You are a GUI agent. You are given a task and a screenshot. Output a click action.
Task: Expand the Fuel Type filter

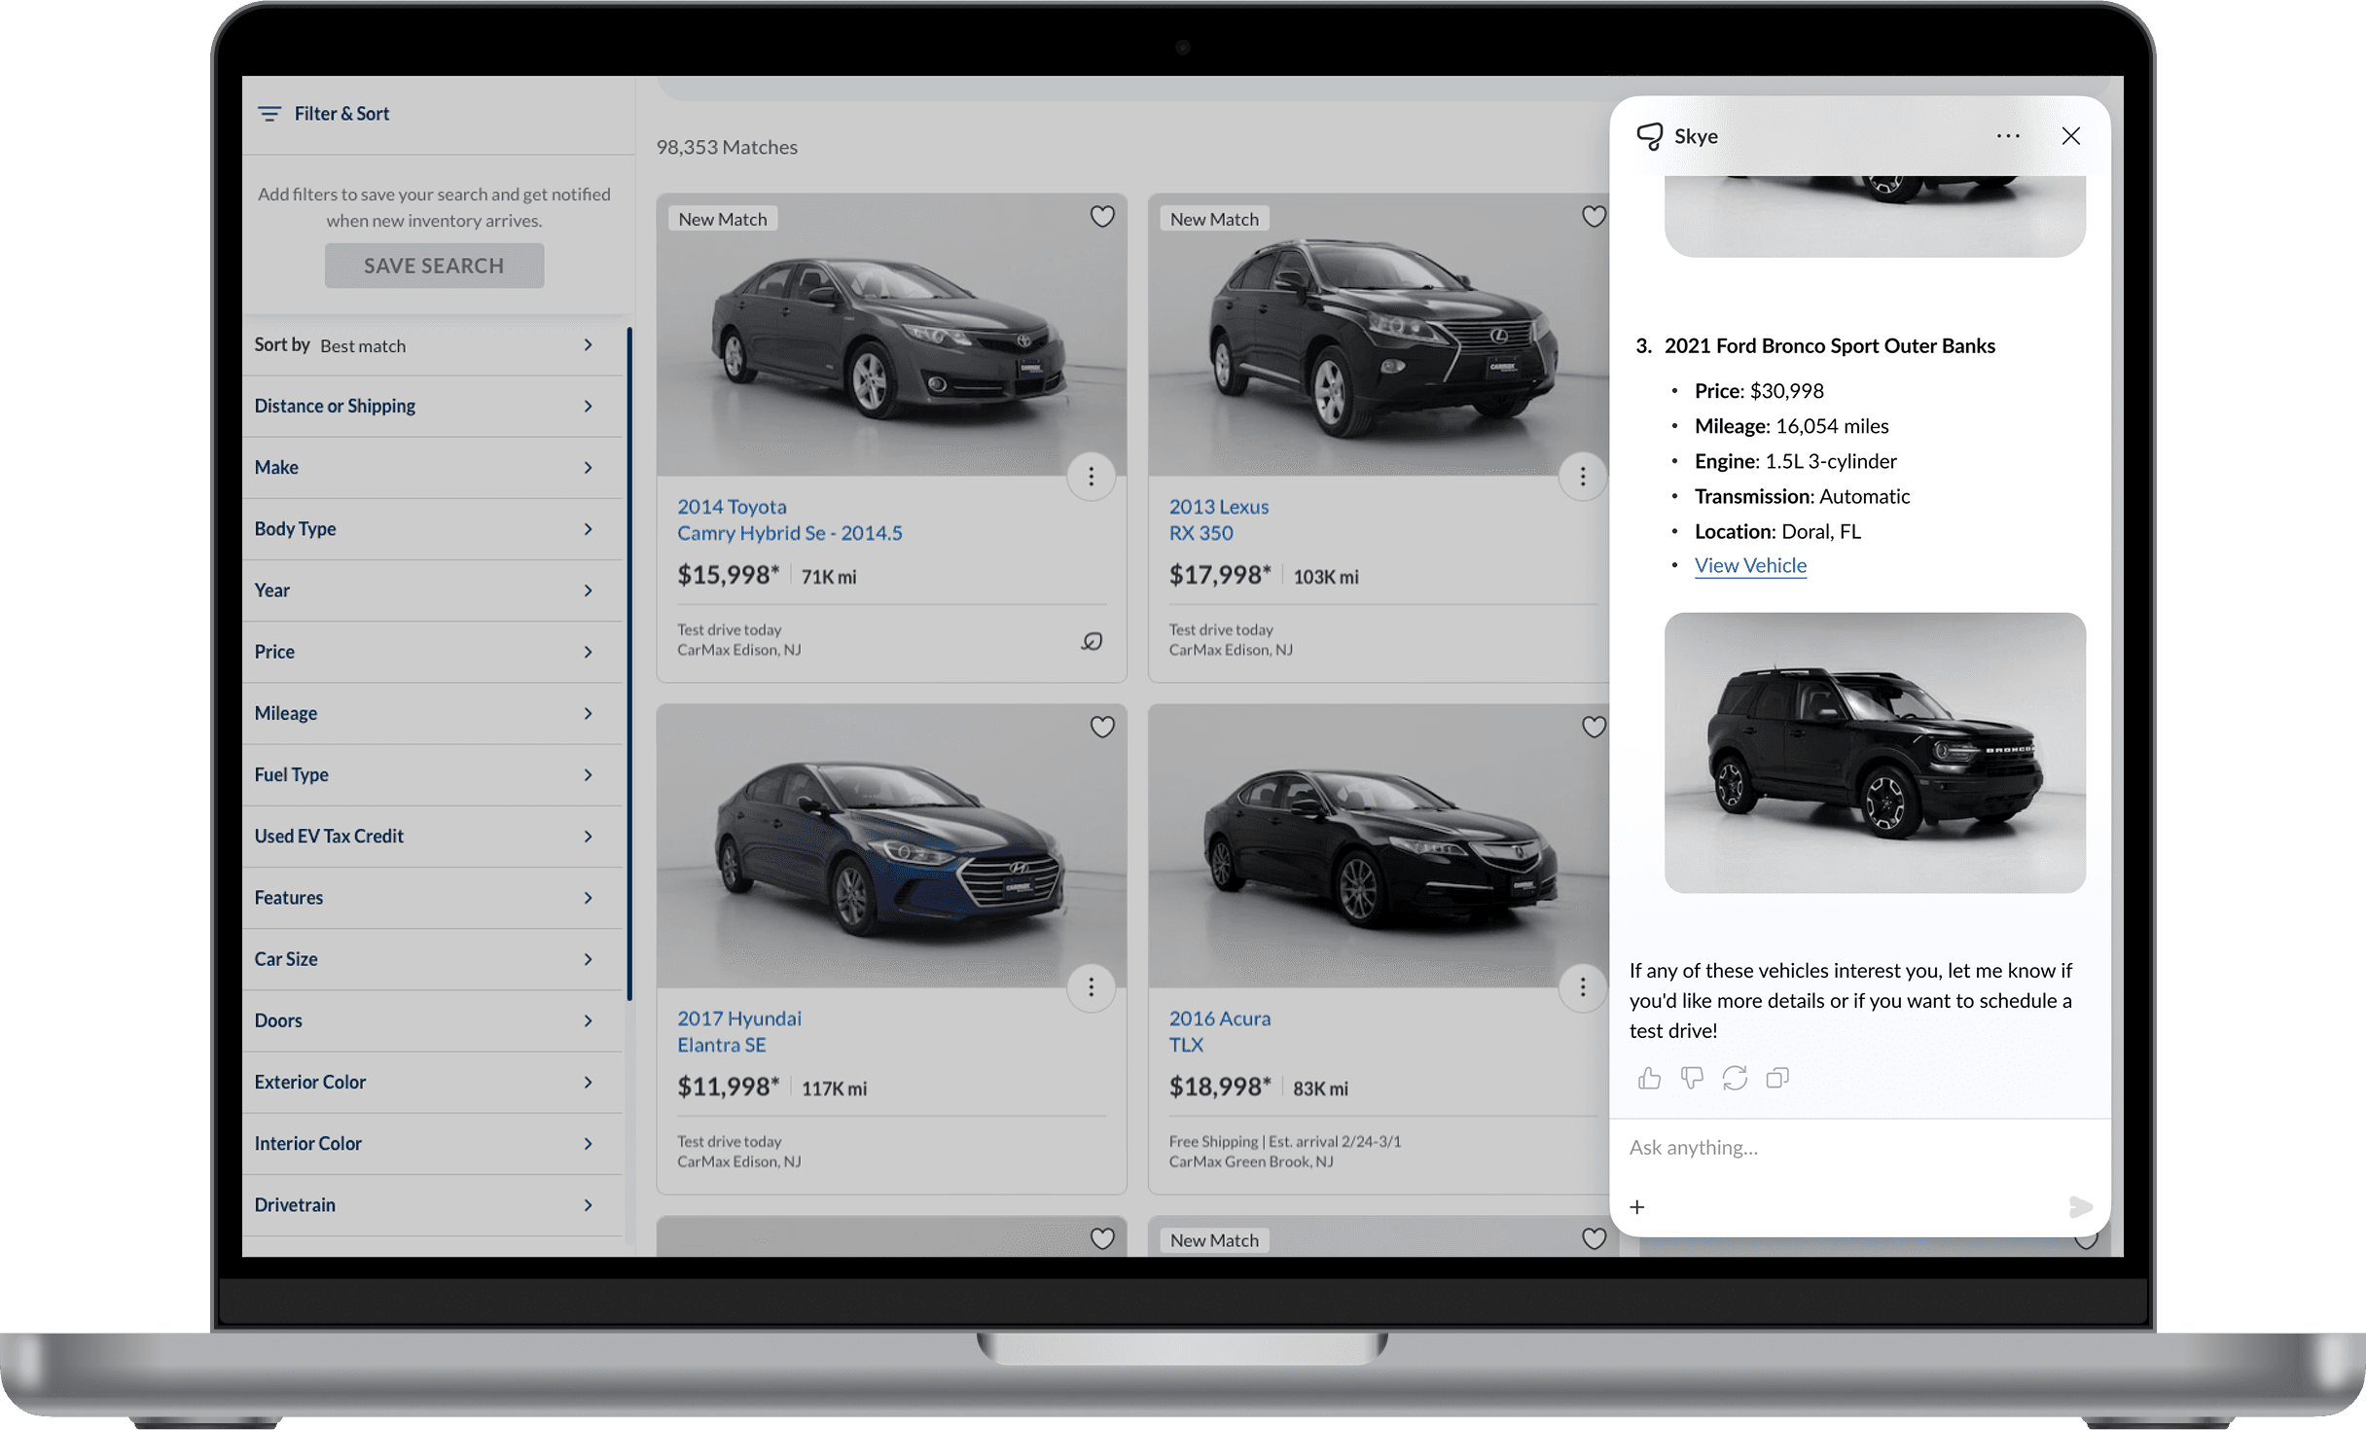pyautogui.click(x=432, y=774)
